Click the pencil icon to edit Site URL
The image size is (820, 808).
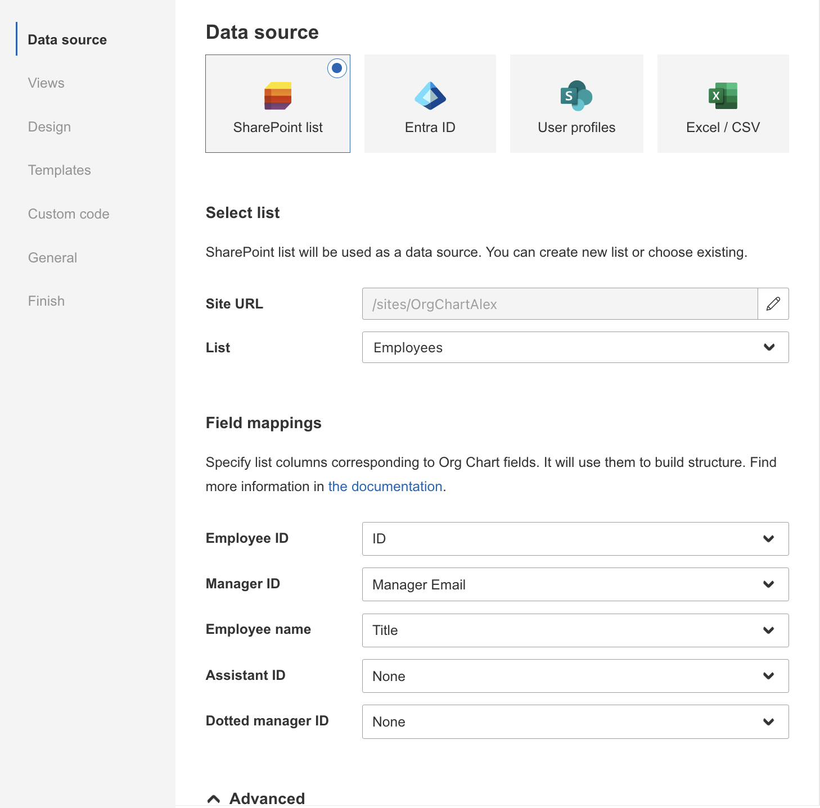[x=773, y=304]
